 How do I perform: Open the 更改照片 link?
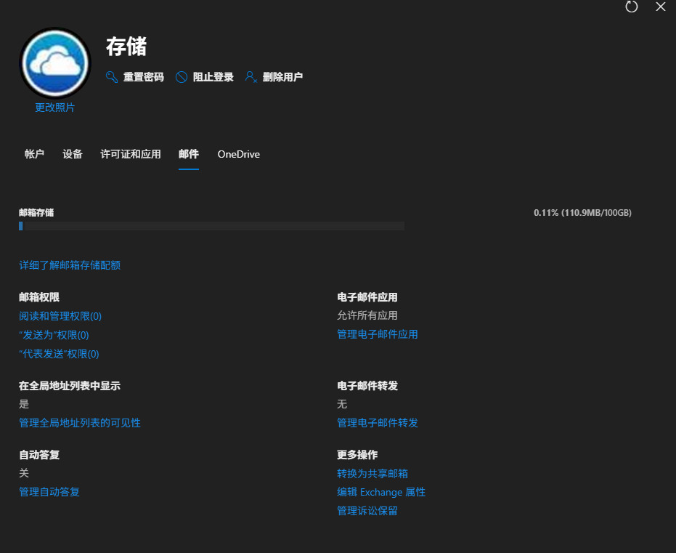[x=55, y=108]
